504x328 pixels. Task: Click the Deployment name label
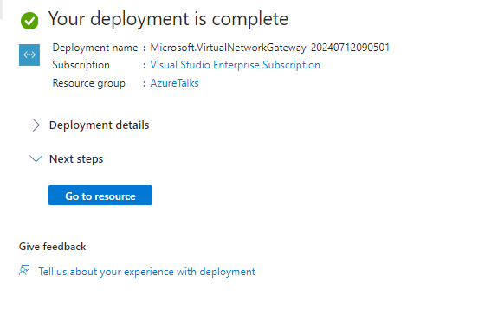pos(95,48)
